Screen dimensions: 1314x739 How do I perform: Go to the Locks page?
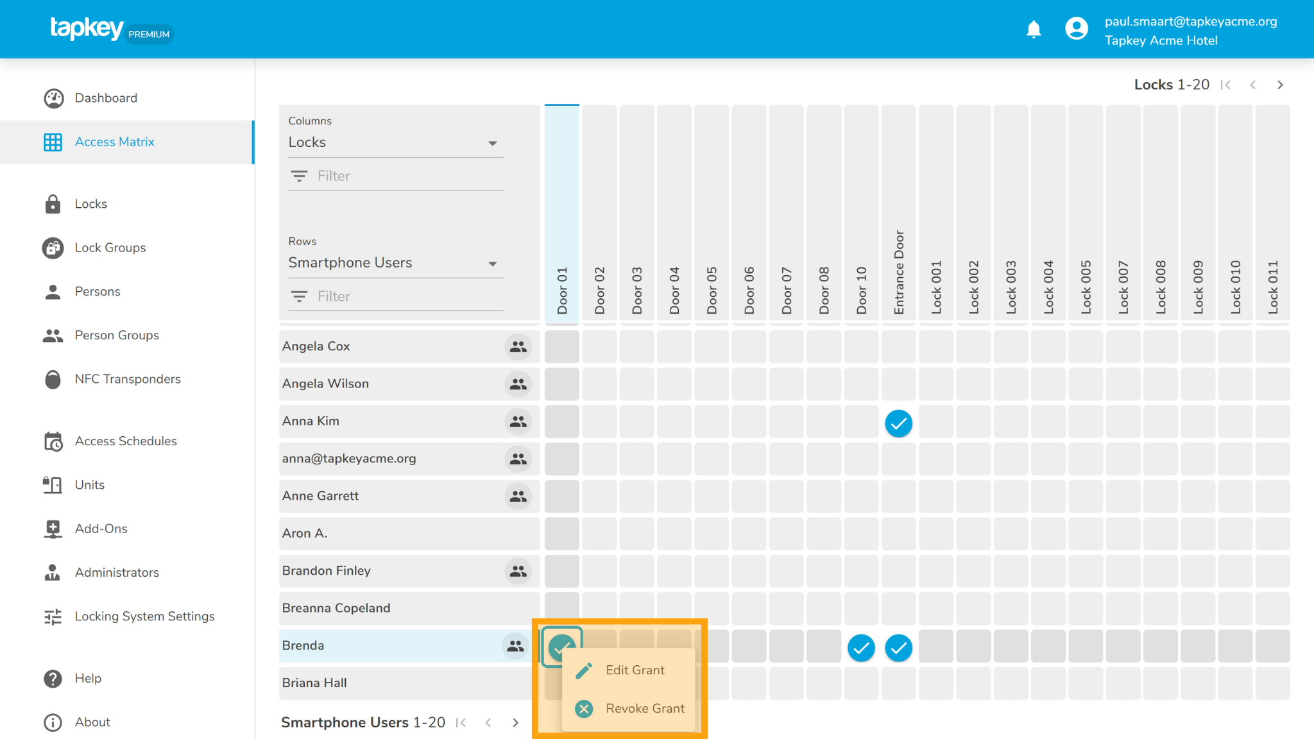tap(127, 204)
